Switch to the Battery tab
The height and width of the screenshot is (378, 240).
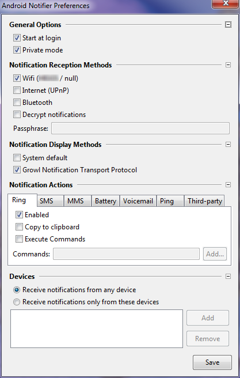coord(105,201)
